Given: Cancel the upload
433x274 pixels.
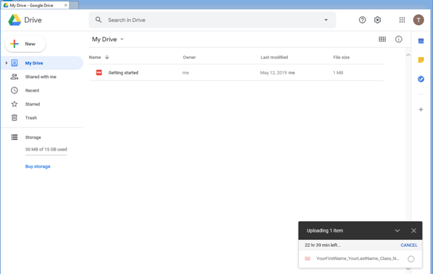Looking at the screenshot, I should (409, 245).
